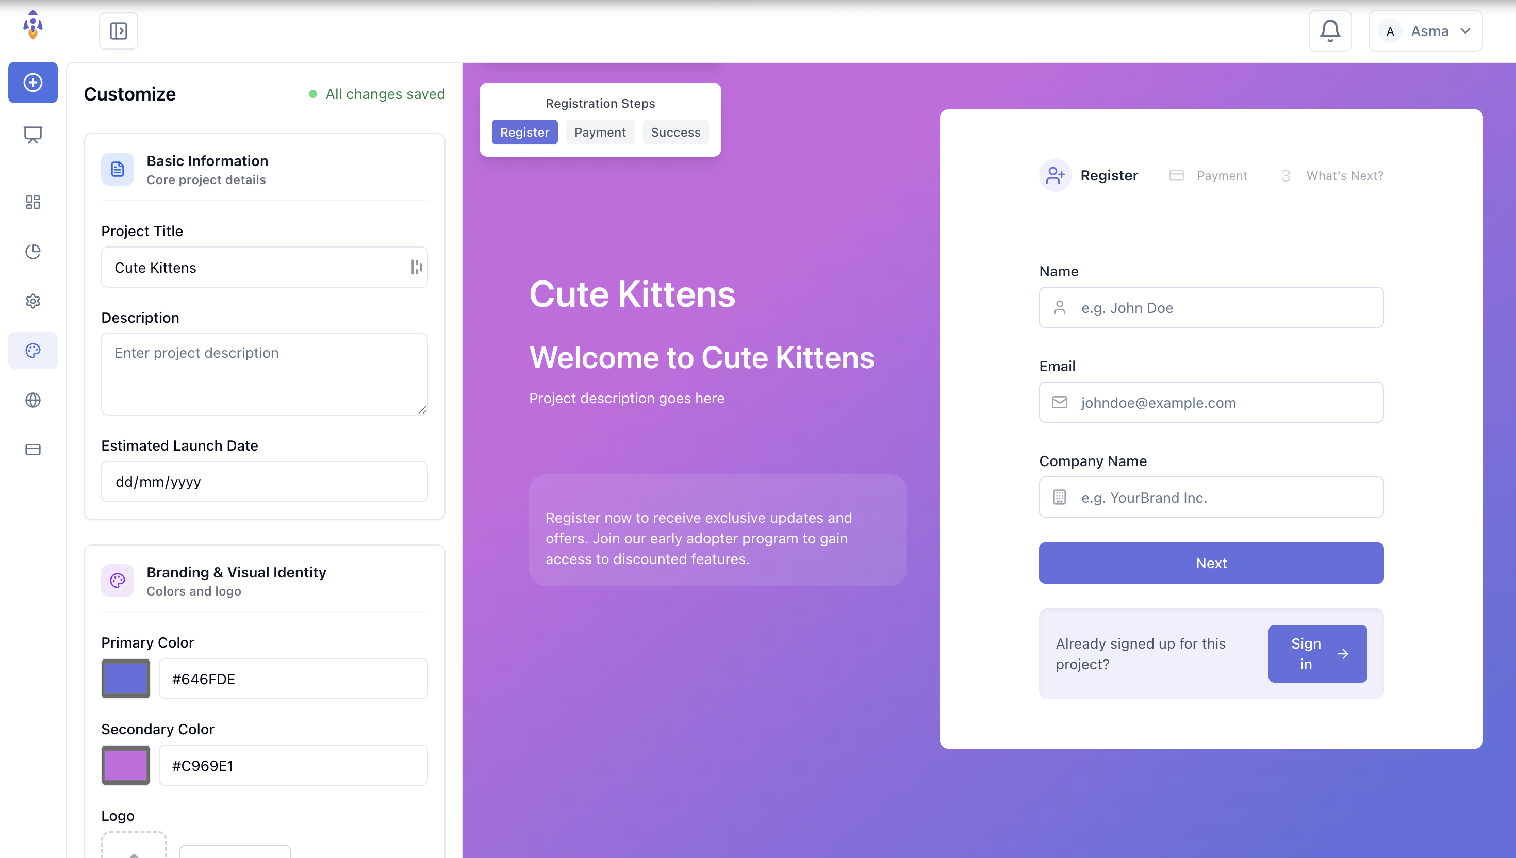The image size is (1516, 858).
Task: Click the Core project details subtitle
Action: [x=206, y=180]
